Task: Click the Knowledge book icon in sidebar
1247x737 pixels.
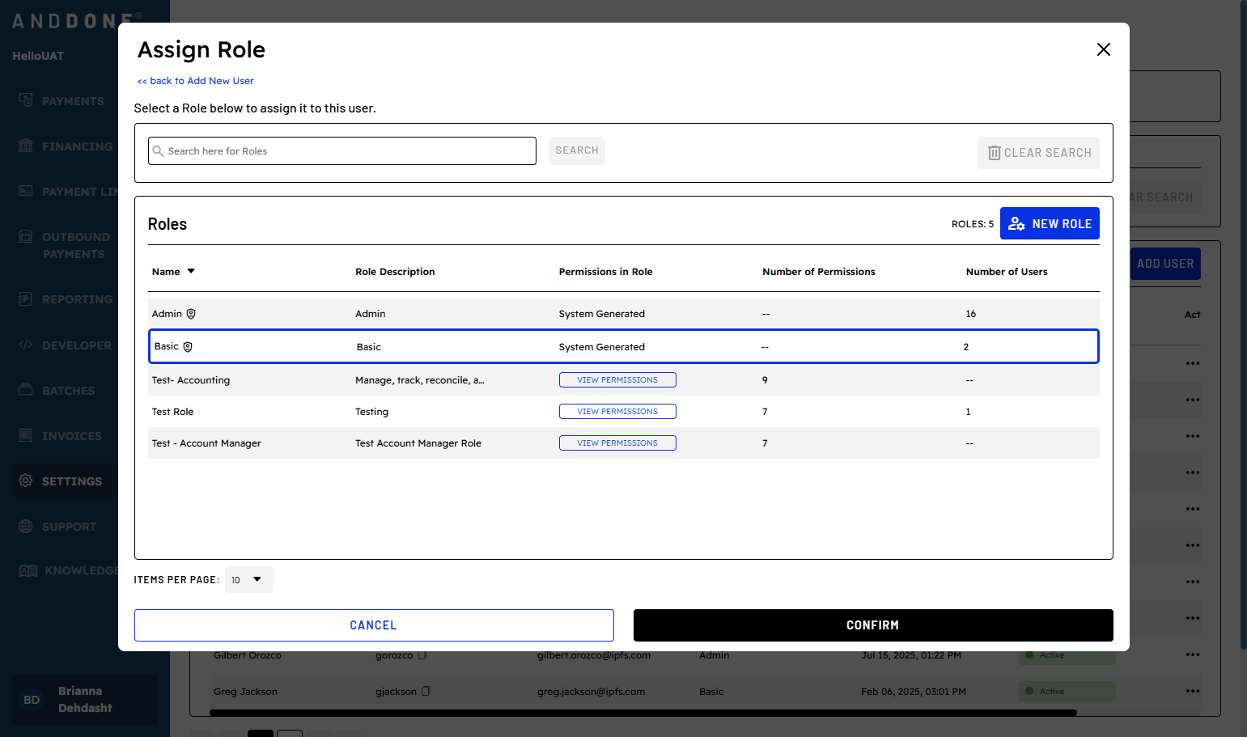Action: click(28, 570)
